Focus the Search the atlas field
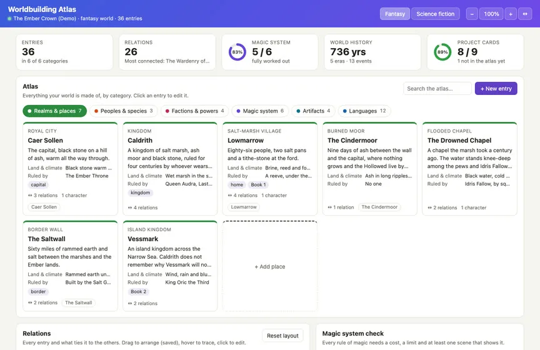This screenshot has height=350, width=540. pos(437,89)
